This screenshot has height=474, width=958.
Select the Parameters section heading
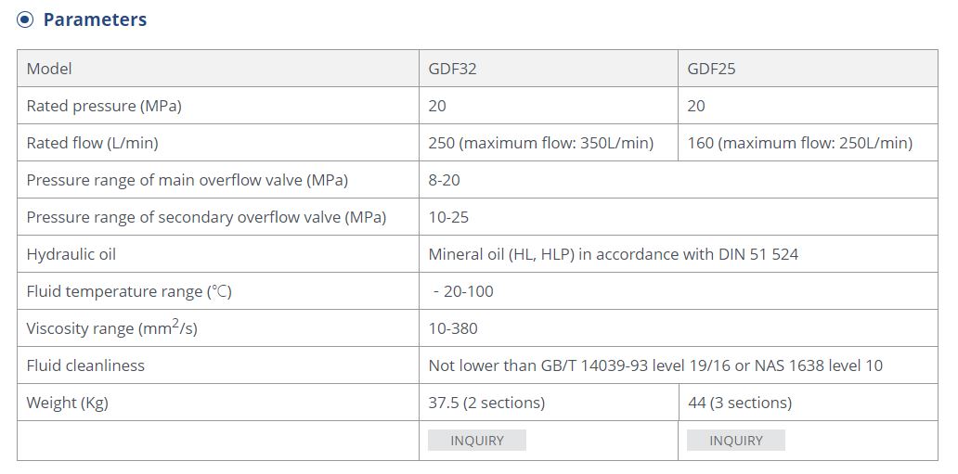coord(95,19)
